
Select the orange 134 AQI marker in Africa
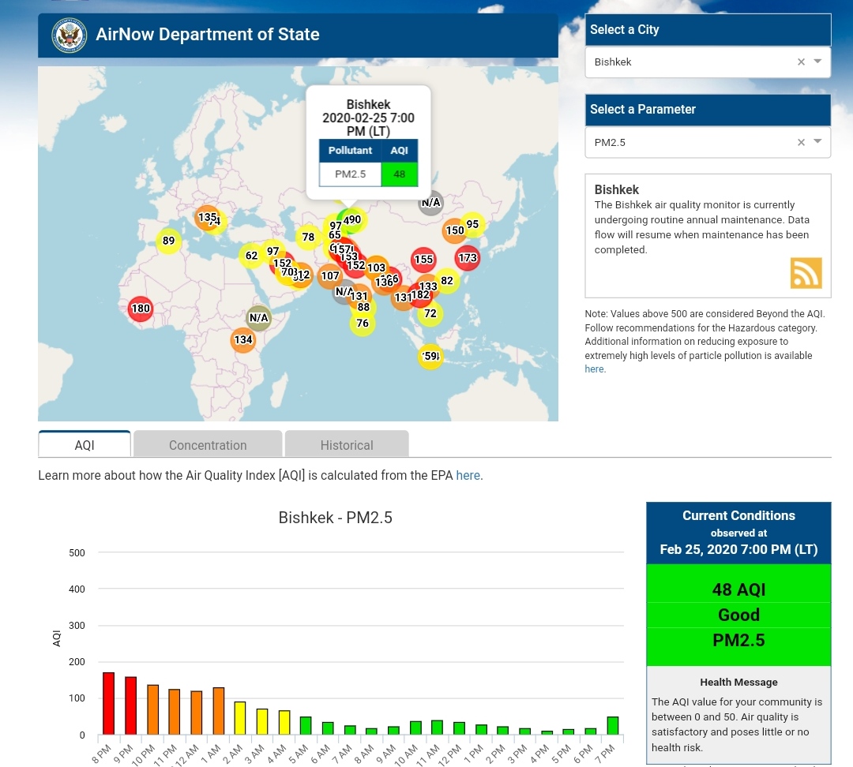click(x=243, y=340)
